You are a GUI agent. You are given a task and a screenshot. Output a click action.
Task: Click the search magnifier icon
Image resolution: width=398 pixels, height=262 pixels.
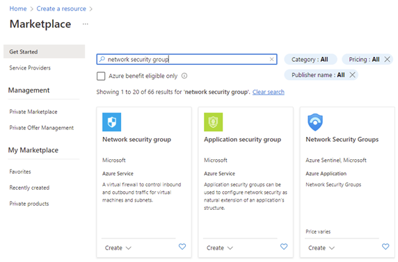point(102,59)
